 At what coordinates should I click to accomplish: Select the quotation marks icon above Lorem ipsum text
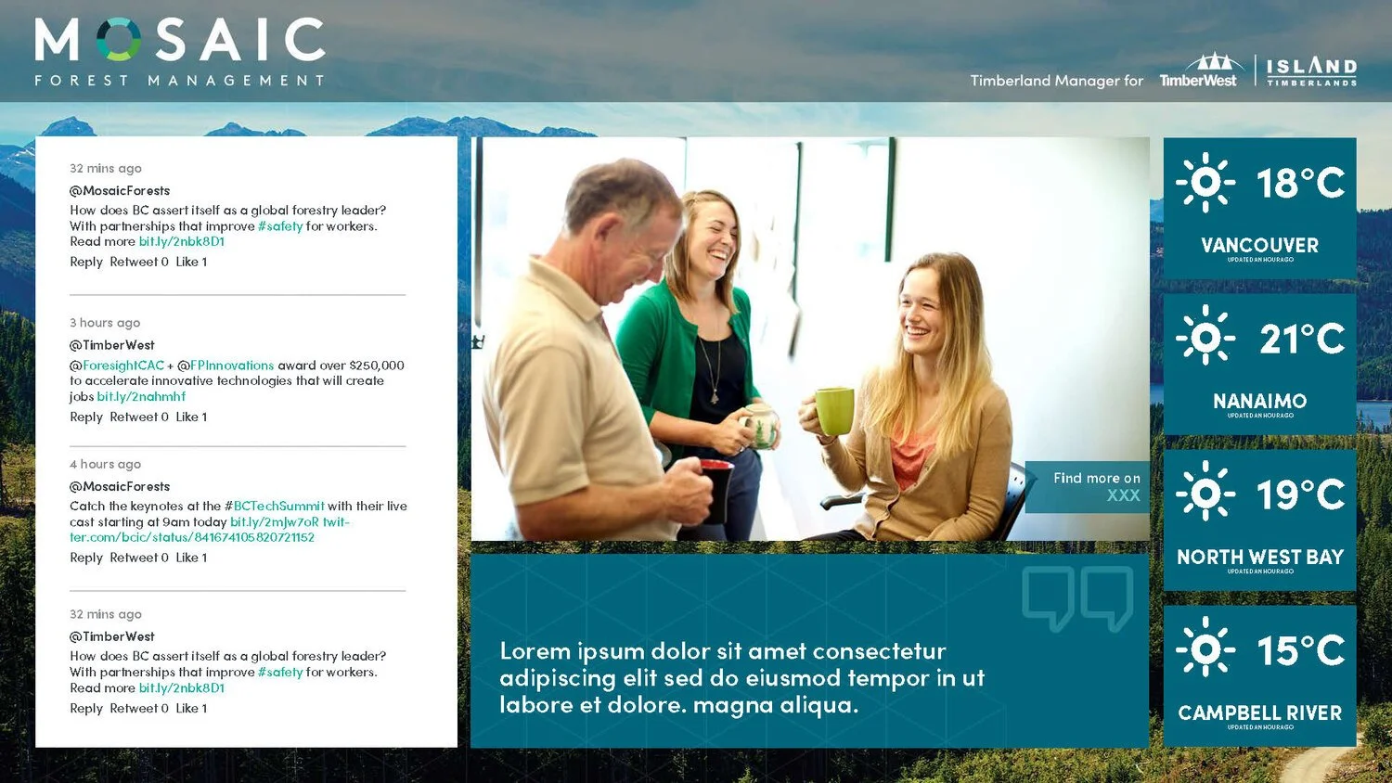pos(1079,597)
